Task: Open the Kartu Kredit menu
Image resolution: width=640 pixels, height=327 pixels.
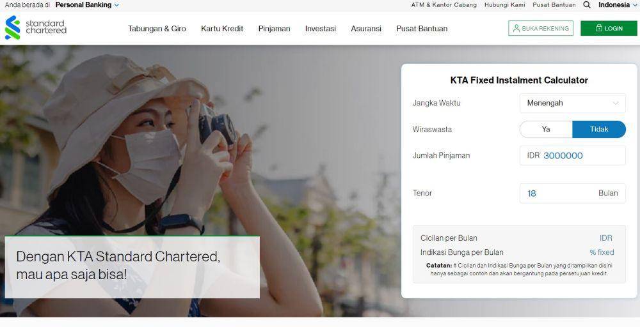Action: pos(222,29)
